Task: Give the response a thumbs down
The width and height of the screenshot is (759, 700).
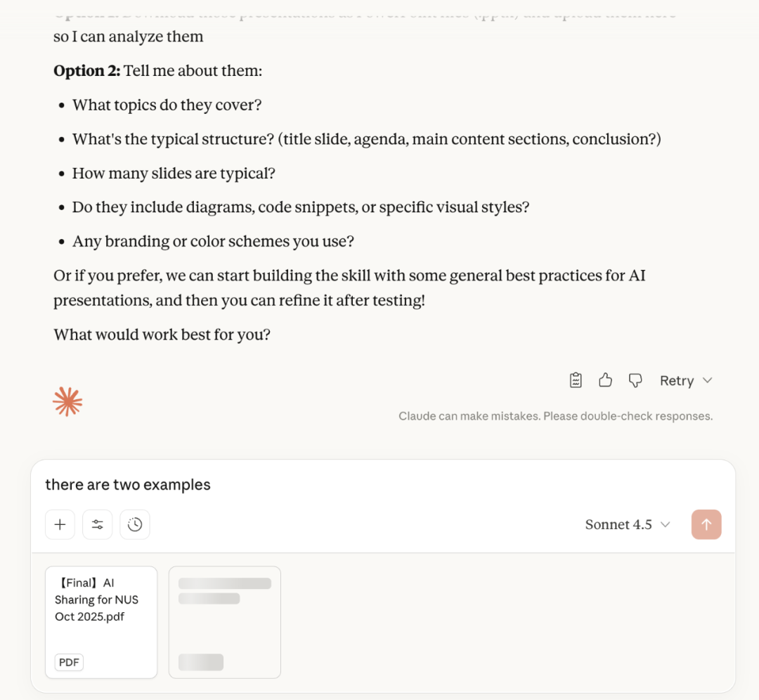Action: pos(635,380)
